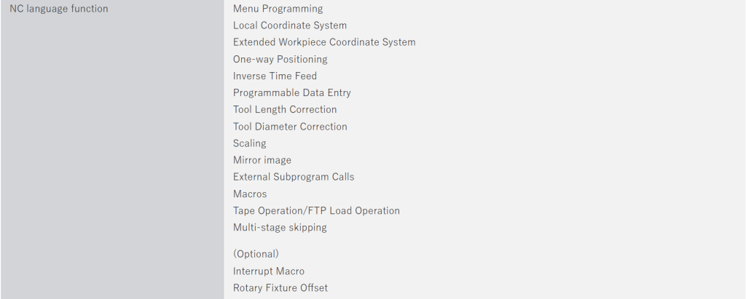This screenshot has height=299, width=746.
Task: Select the Inverse Time Feed line
Action: [x=275, y=76]
